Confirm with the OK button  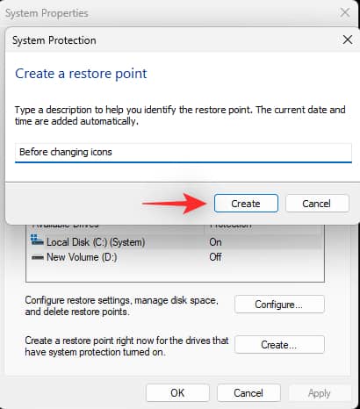[177, 393]
